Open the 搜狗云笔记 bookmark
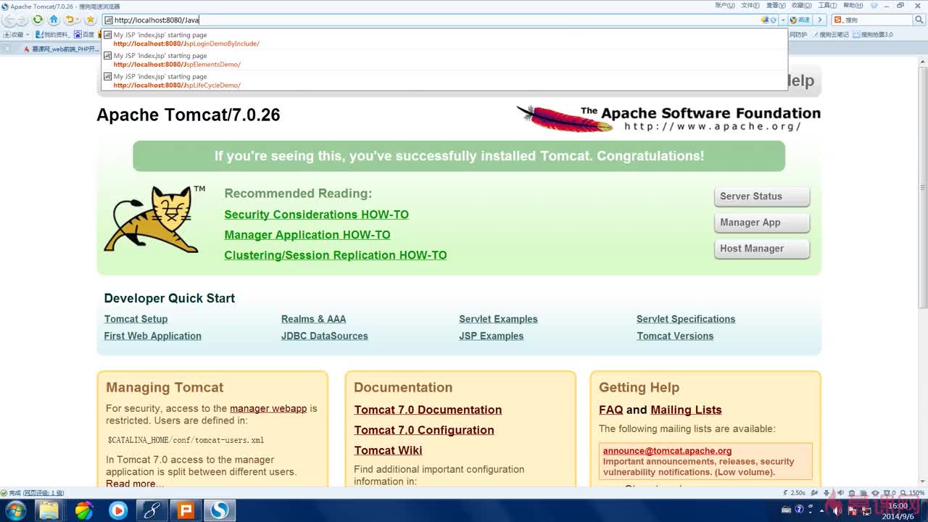 click(x=830, y=34)
